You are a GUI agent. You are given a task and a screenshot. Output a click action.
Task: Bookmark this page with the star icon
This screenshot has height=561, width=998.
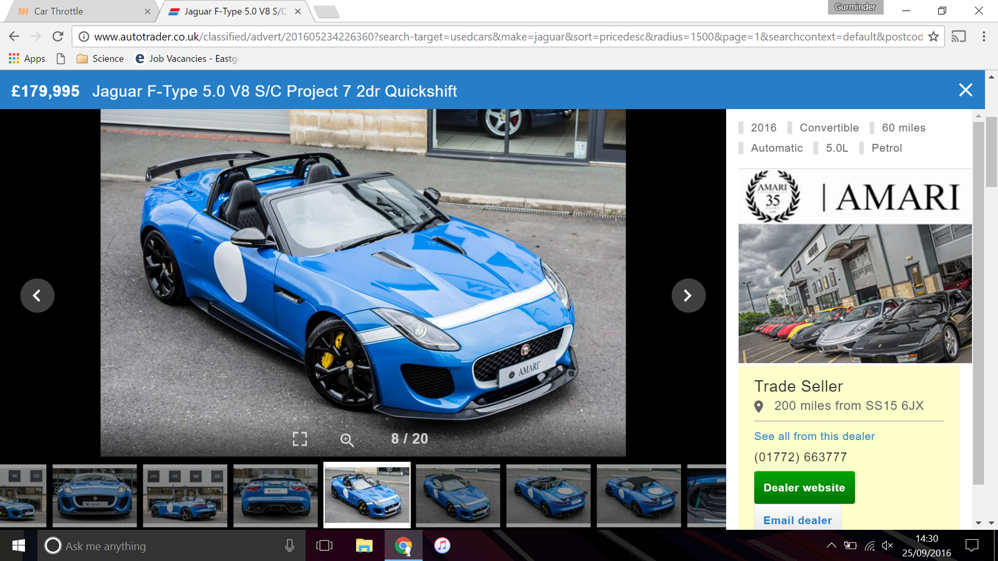pos(933,37)
